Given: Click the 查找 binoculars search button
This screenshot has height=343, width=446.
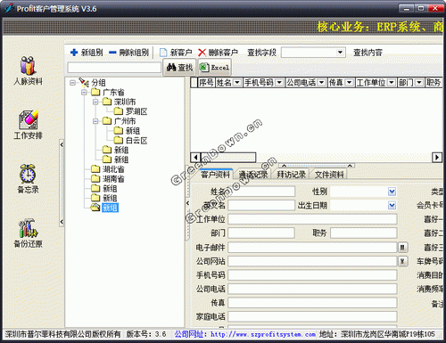Looking at the screenshot, I should (x=179, y=68).
